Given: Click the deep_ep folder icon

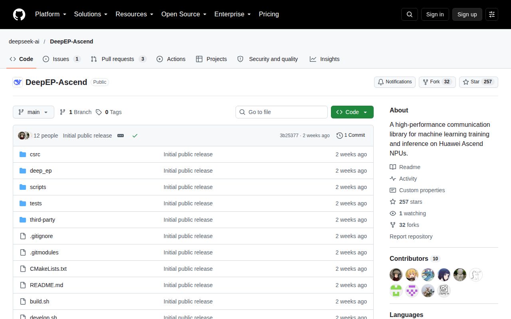Looking at the screenshot, I should [23, 171].
